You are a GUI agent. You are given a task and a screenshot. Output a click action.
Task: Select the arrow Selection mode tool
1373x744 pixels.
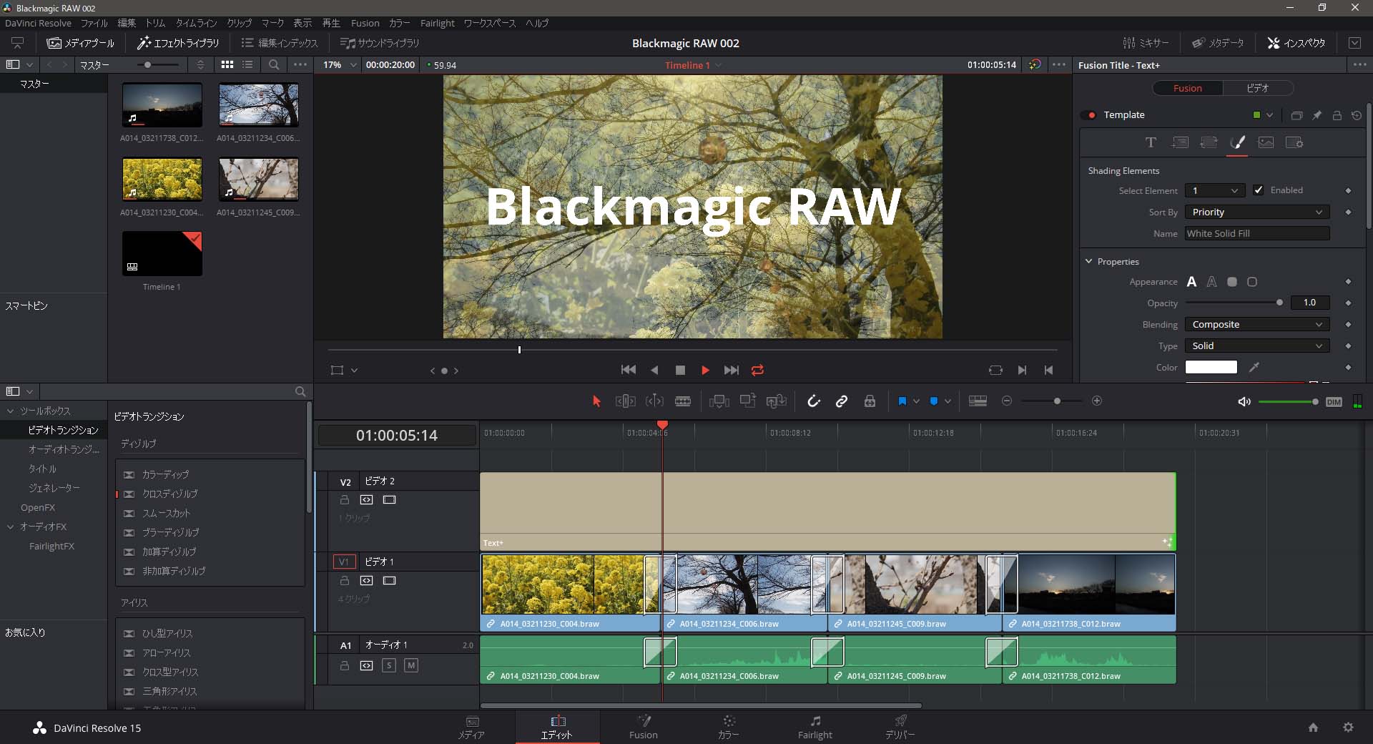point(596,401)
